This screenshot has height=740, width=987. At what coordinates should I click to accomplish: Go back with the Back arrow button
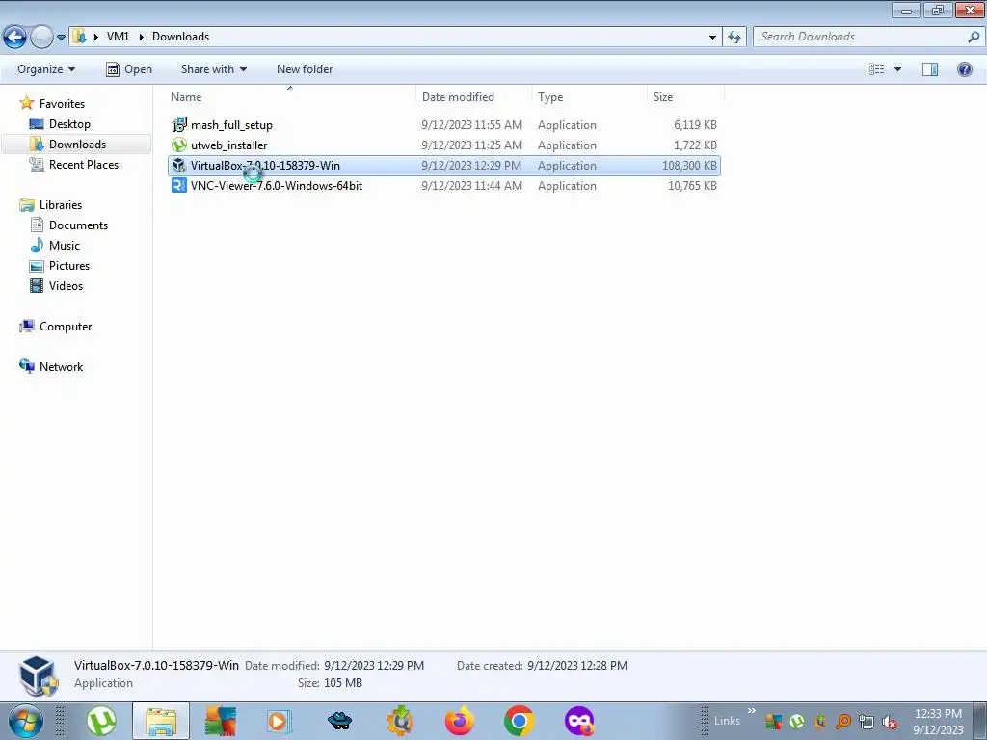coord(14,37)
